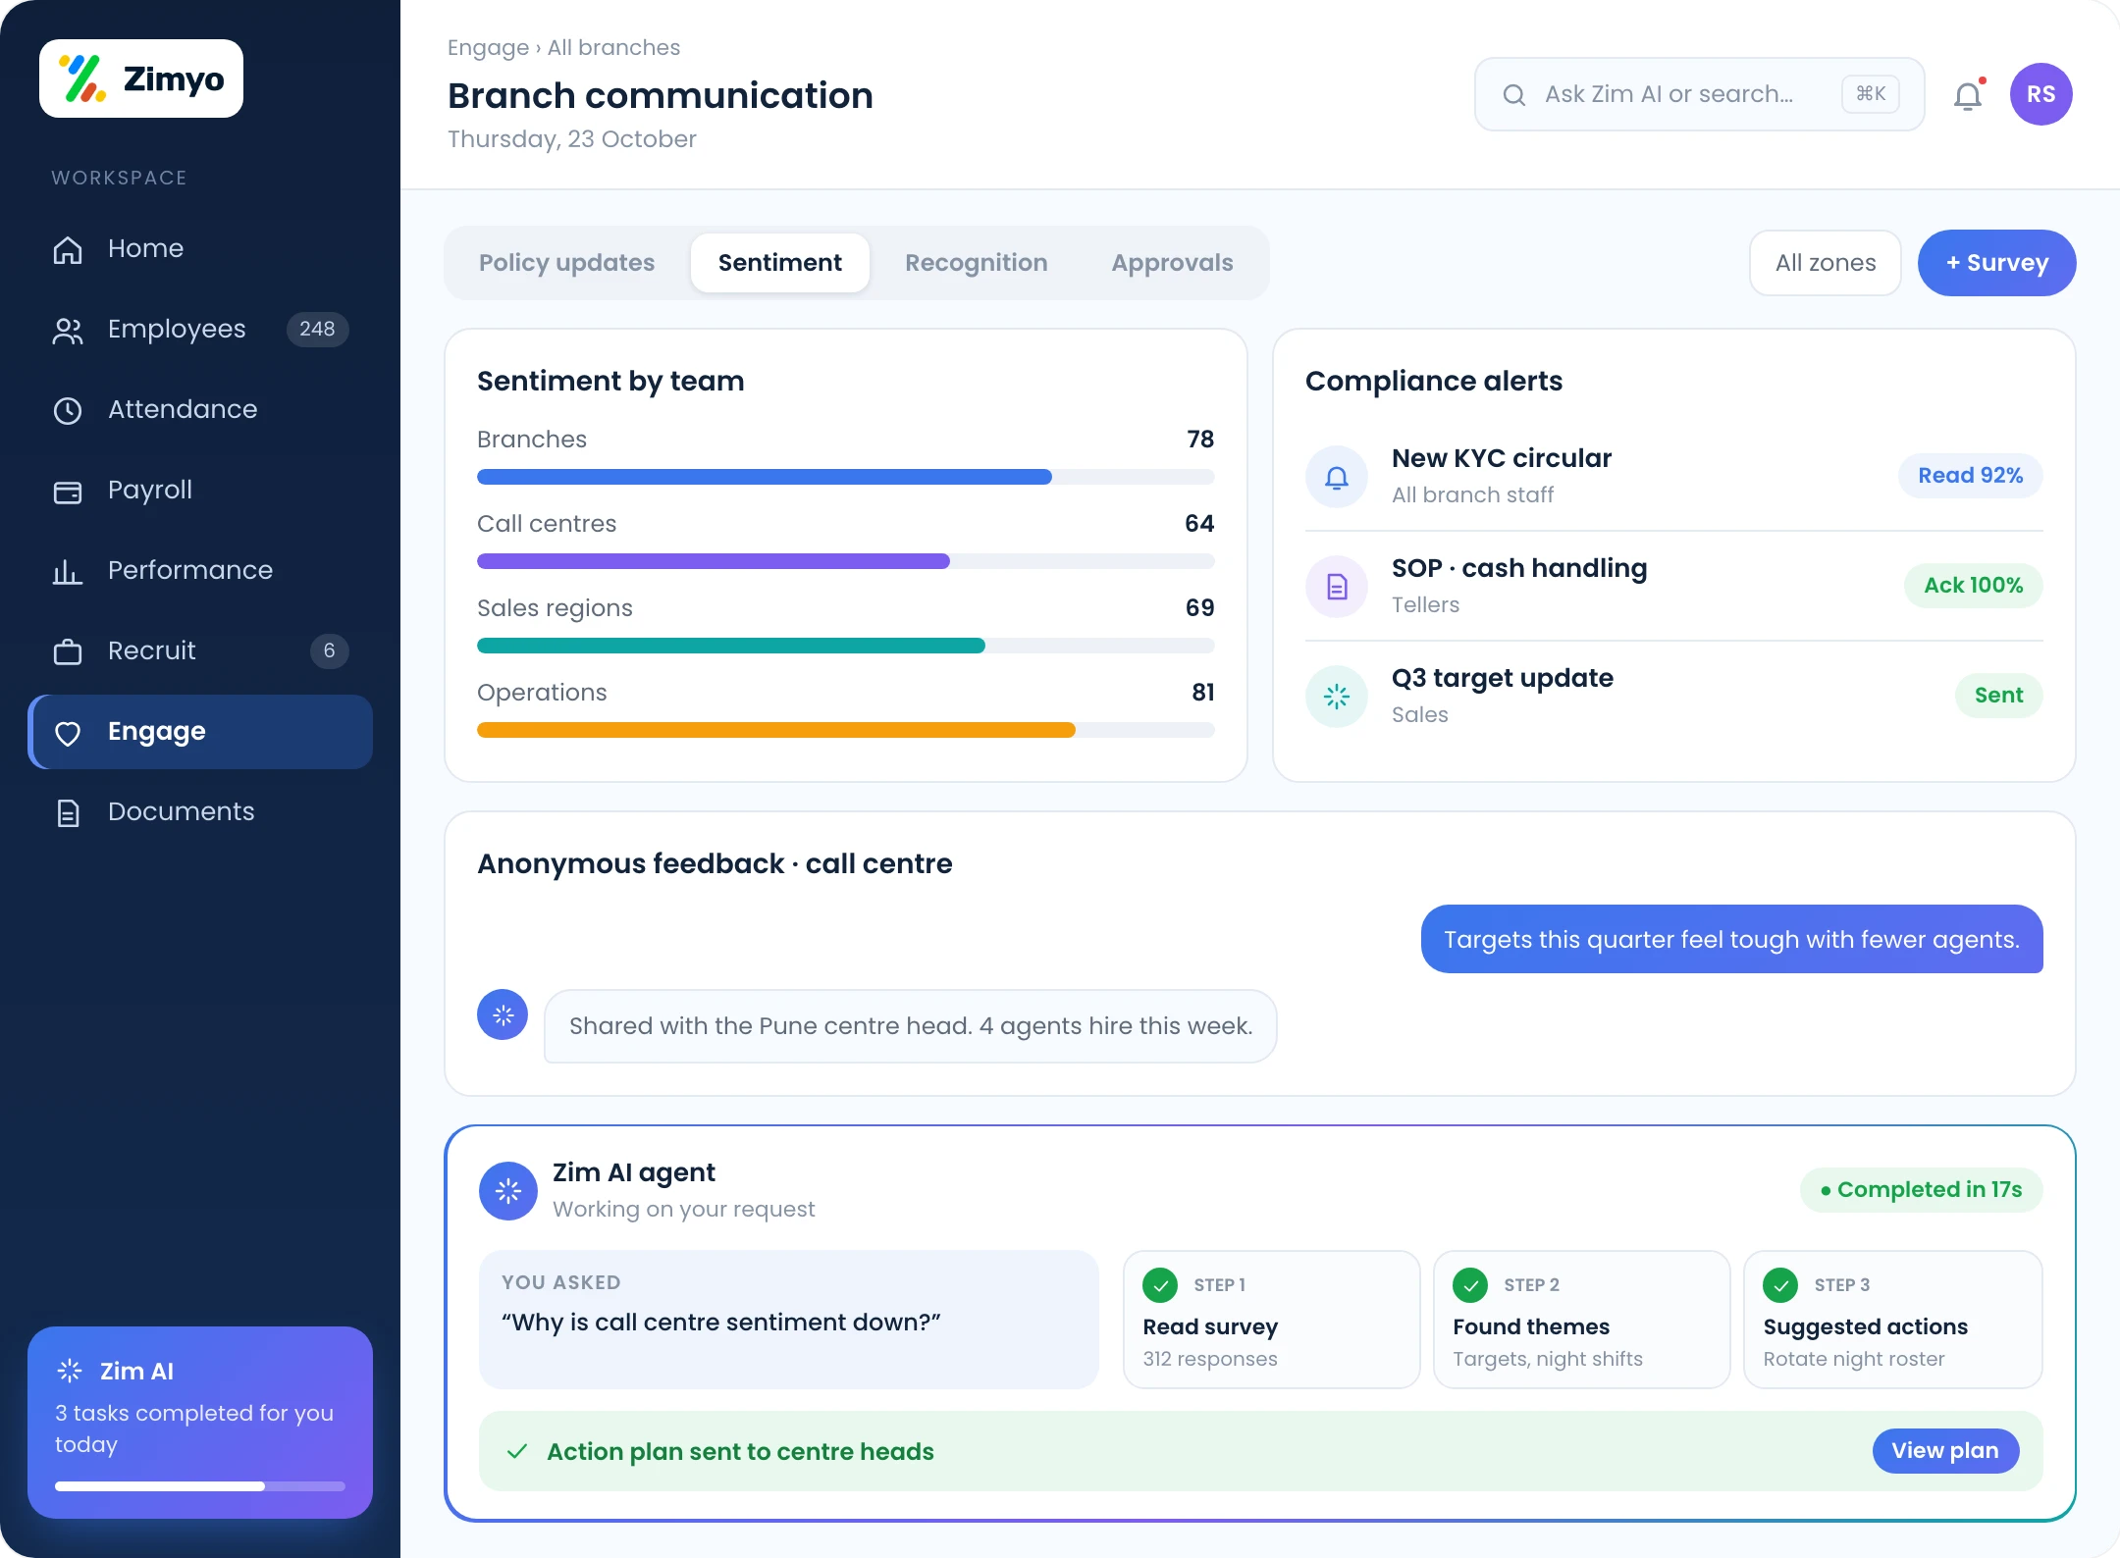This screenshot has width=2120, height=1558.
Task: Click the 248 badge next to Employees
Action: (x=317, y=329)
